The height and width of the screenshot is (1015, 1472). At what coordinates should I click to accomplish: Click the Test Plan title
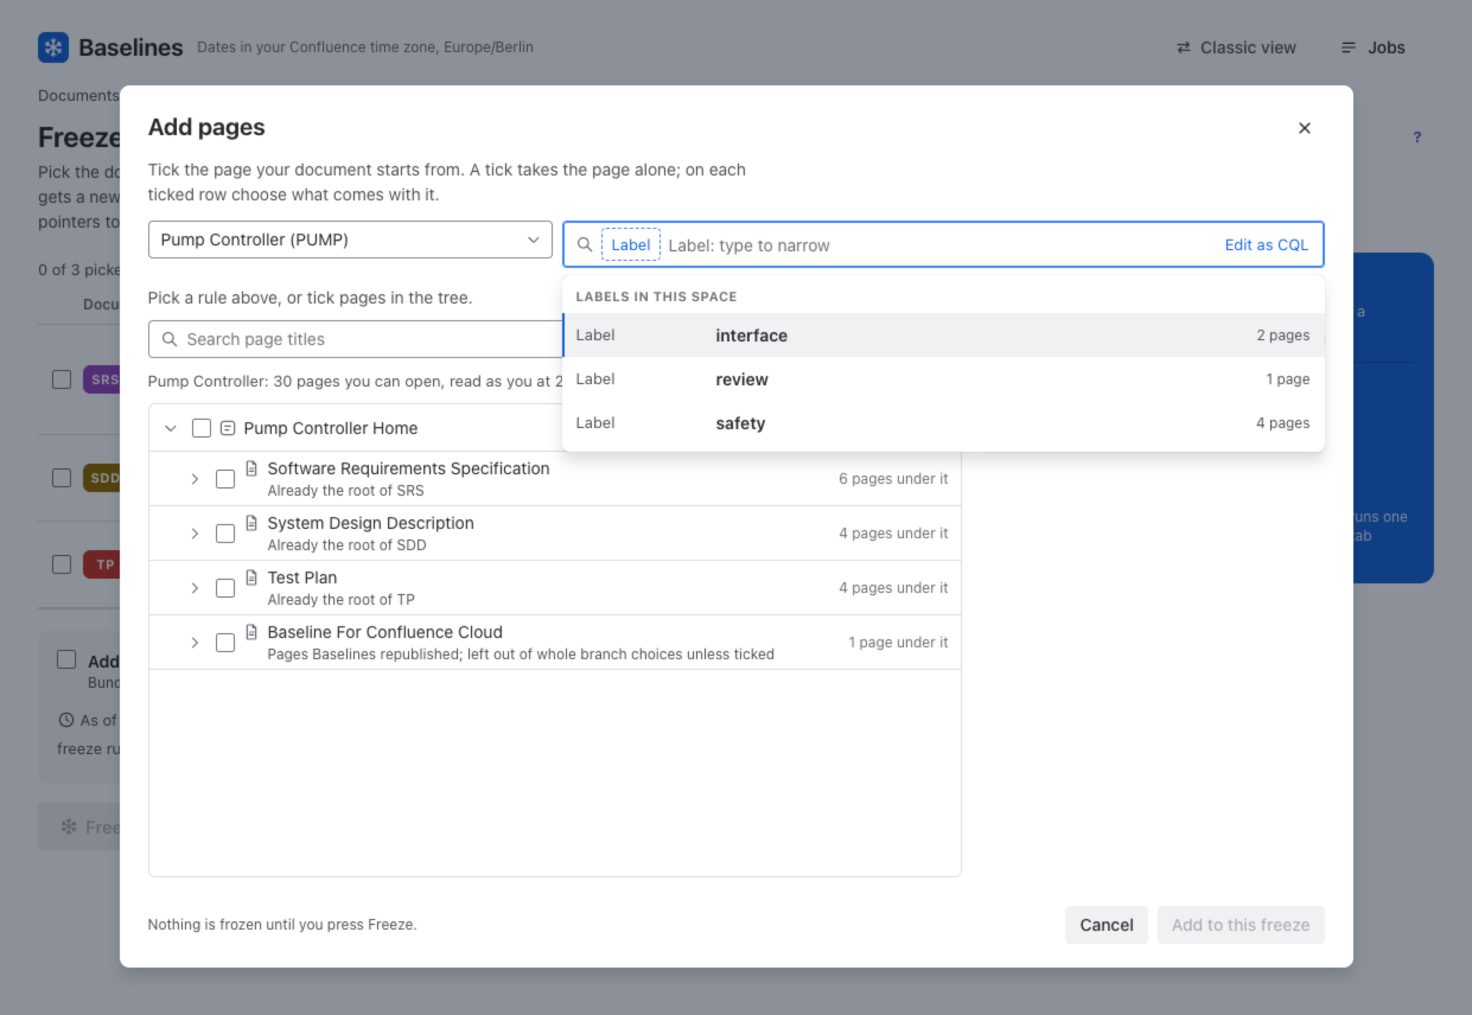click(x=302, y=577)
